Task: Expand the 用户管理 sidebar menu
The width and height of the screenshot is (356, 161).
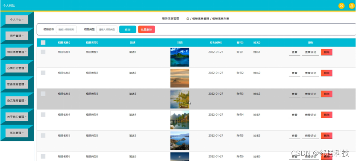Action: pos(17,35)
